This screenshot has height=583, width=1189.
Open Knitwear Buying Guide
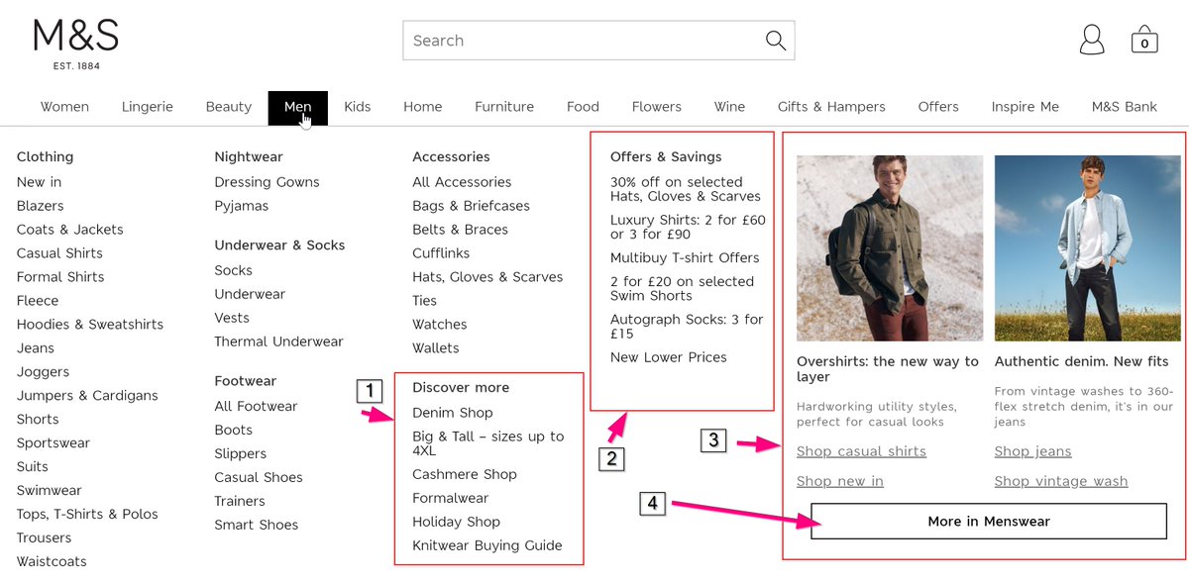tap(487, 545)
